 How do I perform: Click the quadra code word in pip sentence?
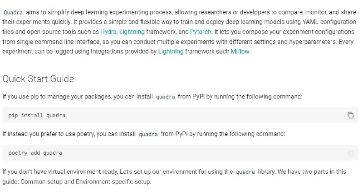[x=165, y=97]
